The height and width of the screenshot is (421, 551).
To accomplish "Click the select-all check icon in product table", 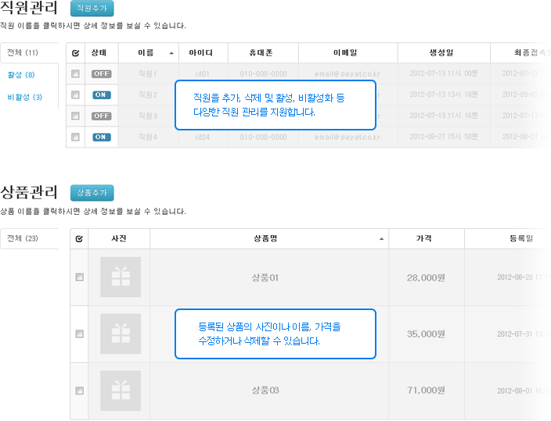I will 79,239.
